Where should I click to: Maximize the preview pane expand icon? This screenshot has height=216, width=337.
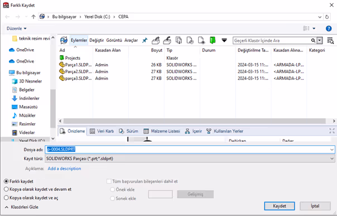pyautogui.click(x=332, y=131)
